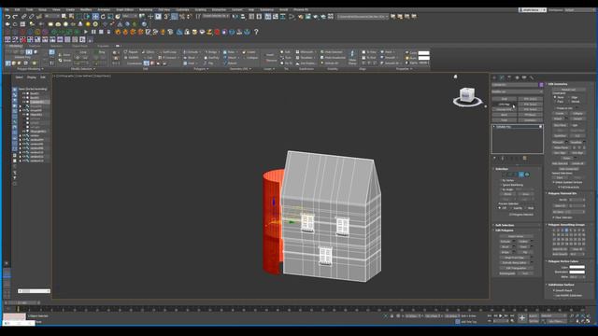
Task: Click the Align tool icon
Action: pyautogui.click(x=243, y=17)
